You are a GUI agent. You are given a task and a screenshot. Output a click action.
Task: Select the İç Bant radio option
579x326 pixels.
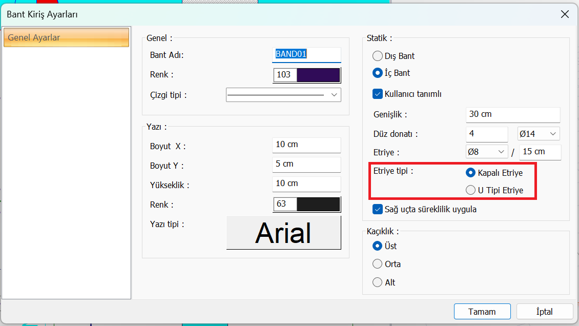point(378,73)
